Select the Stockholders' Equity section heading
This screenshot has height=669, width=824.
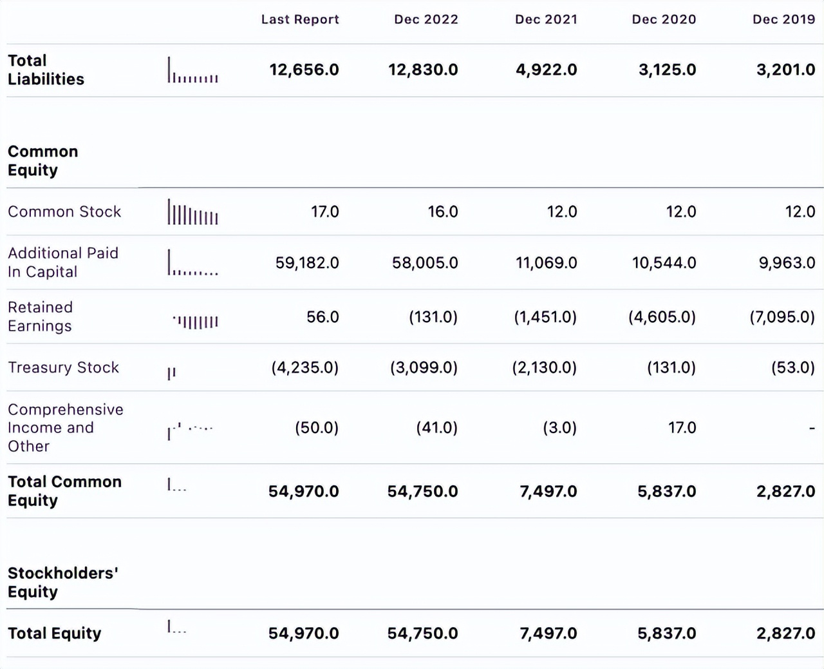(62, 582)
